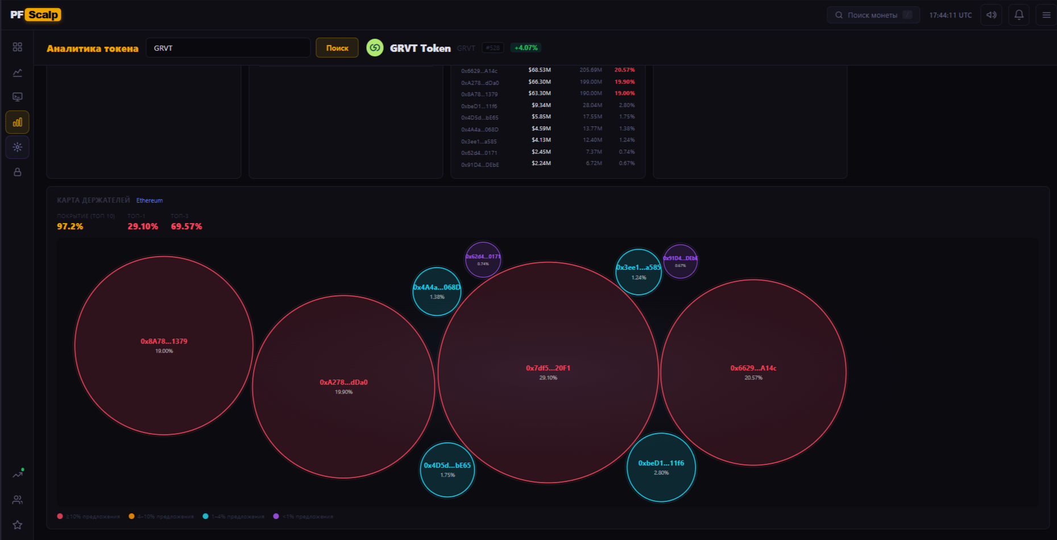Click the Аналитика токена page title
Image resolution: width=1057 pixels, height=540 pixels.
93,48
